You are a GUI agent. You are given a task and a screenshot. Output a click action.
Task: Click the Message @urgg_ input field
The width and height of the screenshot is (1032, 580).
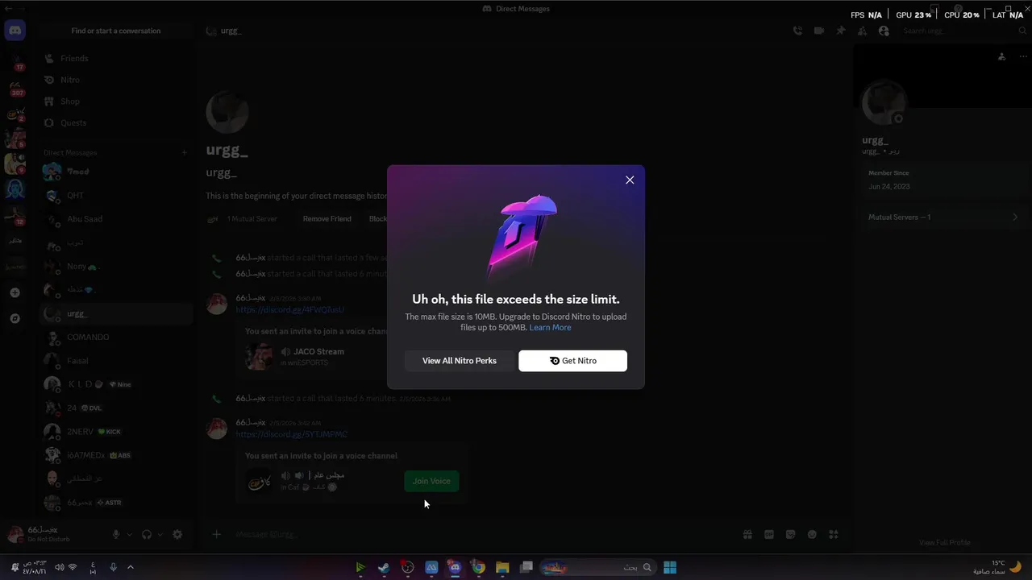(484, 534)
